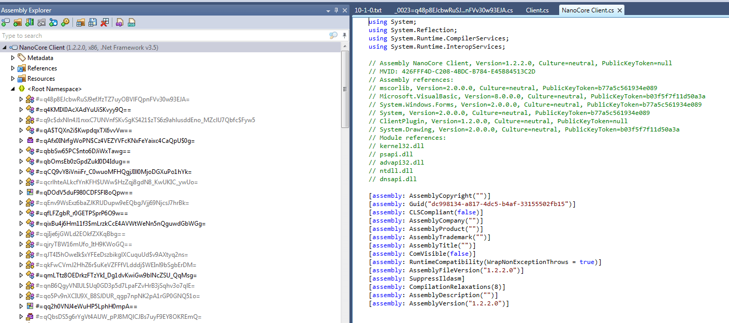Close the NanoCore Client.cs tab

coord(619,10)
